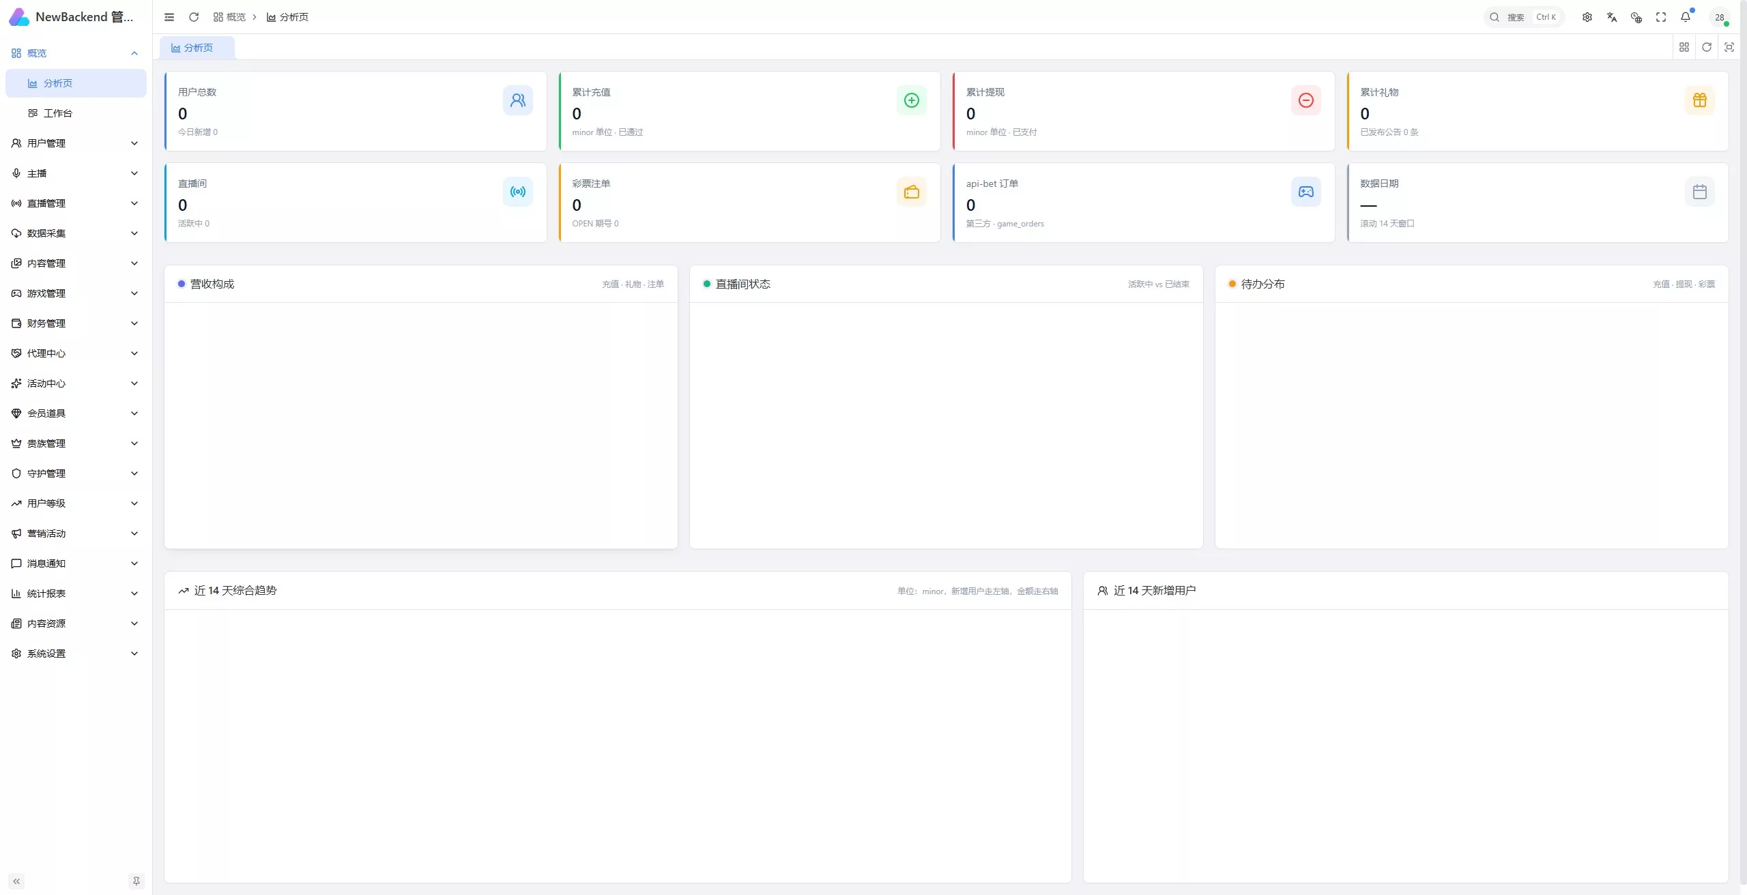Pin the sidebar with the pin icon
The width and height of the screenshot is (1747, 895).
(x=136, y=881)
